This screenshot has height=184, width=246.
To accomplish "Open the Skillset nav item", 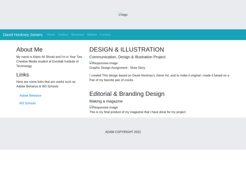I will pos(92,35).
